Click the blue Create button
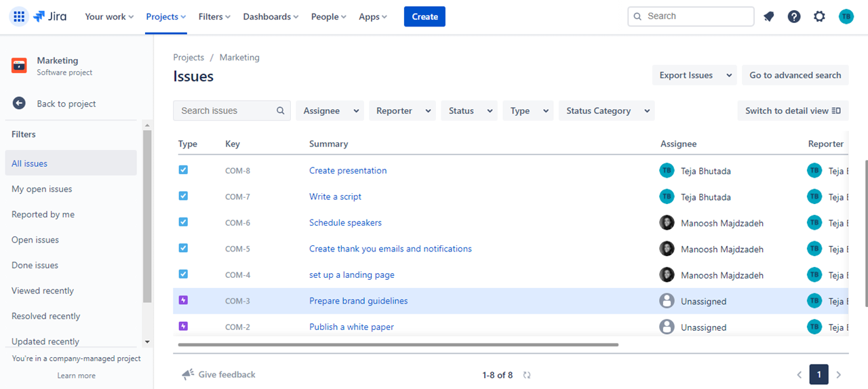The height and width of the screenshot is (389, 868). tap(425, 16)
